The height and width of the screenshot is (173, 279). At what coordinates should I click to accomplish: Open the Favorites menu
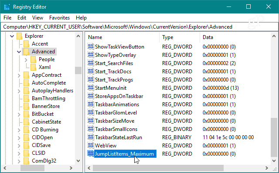click(x=59, y=18)
